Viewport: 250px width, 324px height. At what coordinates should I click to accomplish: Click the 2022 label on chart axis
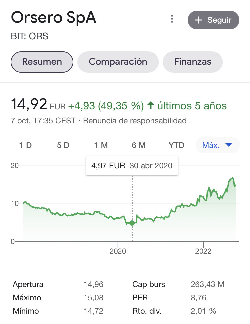coord(203,251)
